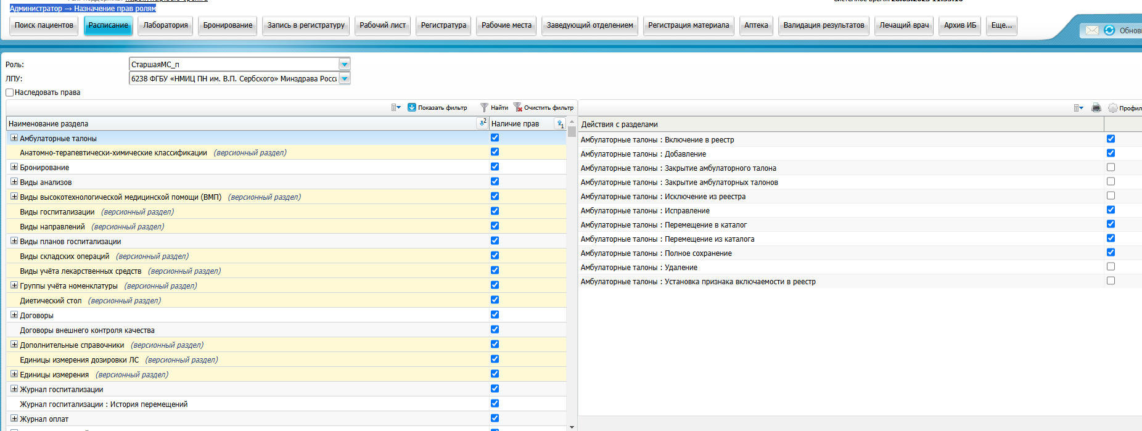The width and height of the screenshot is (1142, 431).
Task: Click Администратор → Назначение прав ролям link
Action: pos(83,9)
